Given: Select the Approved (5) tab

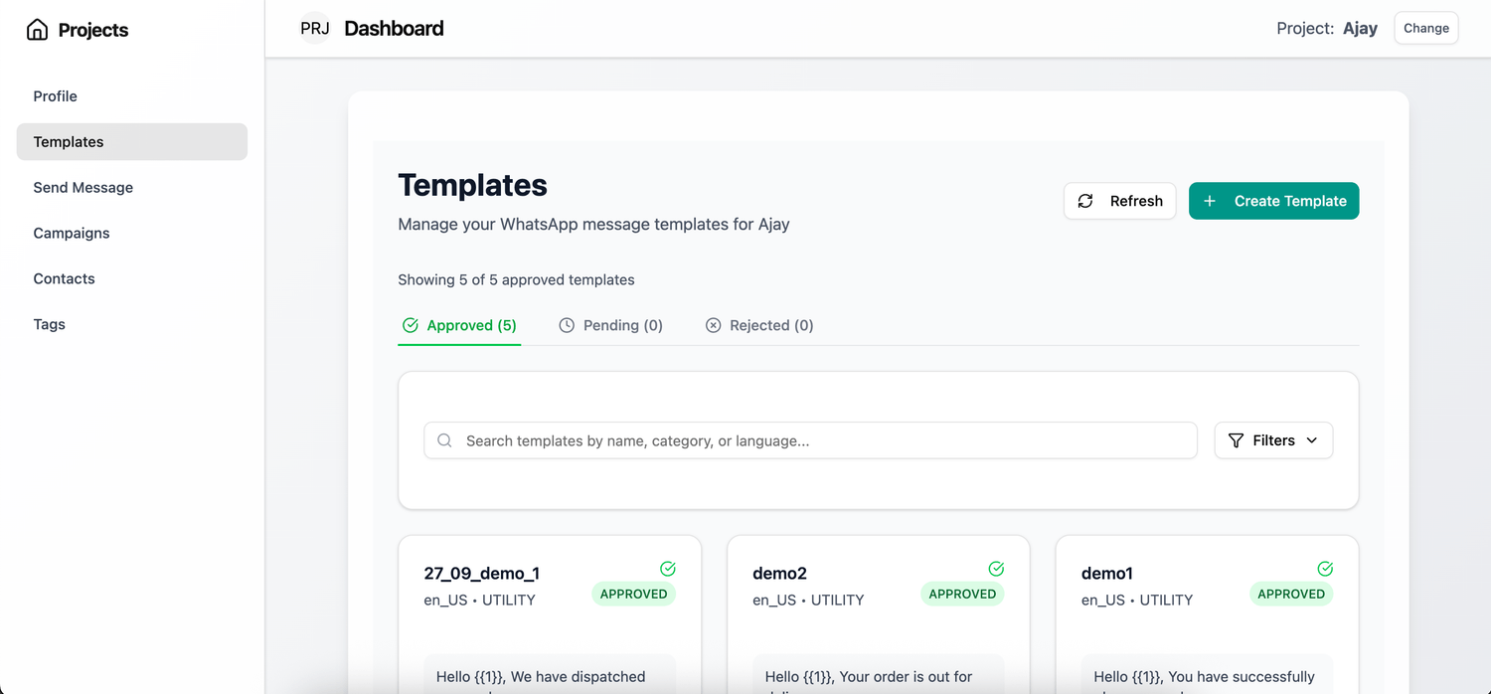Looking at the screenshot, I should pyautogui.click(x=459, y=325).
